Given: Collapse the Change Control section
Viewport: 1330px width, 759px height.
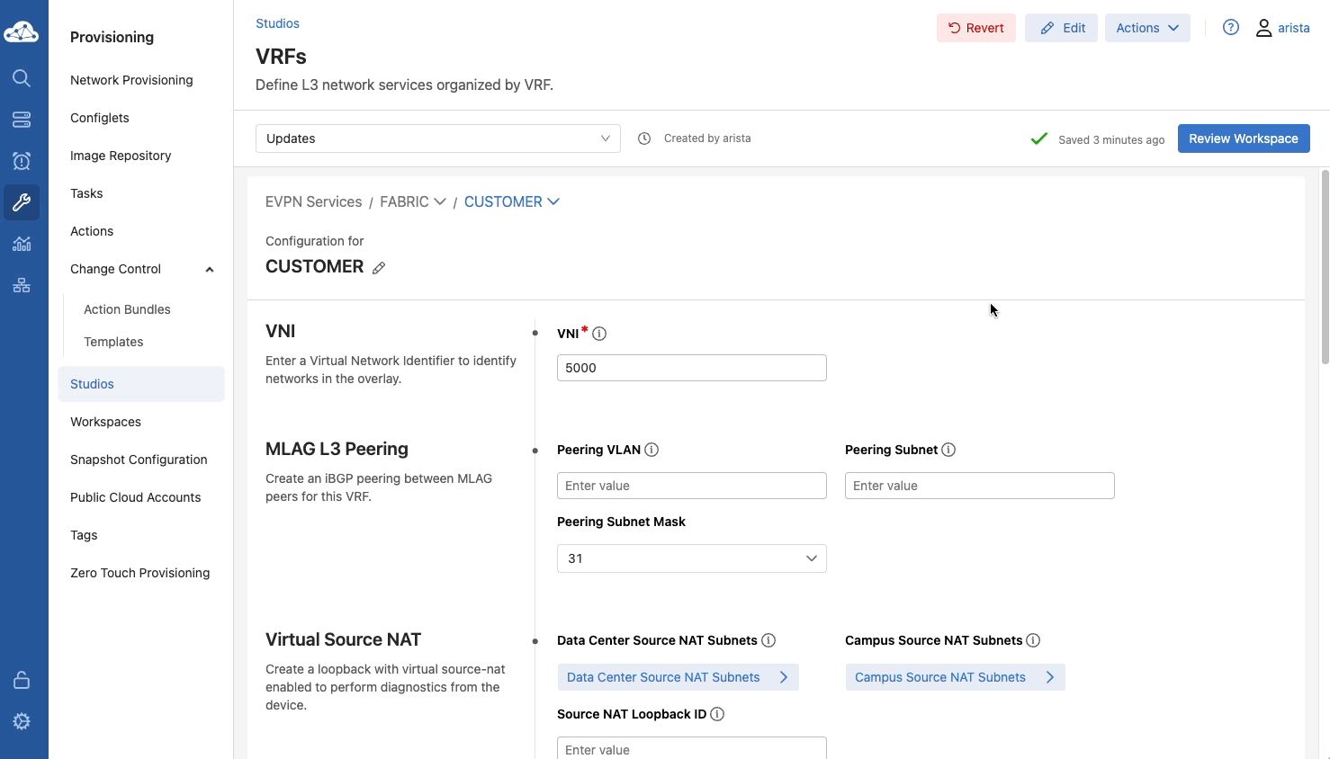Looking at the screenshot, I should coord(210,269).
